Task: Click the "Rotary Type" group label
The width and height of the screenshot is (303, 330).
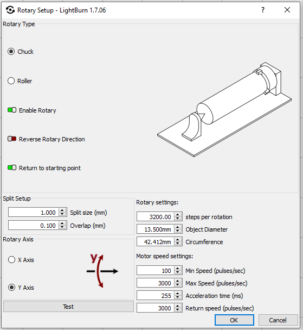Action: point(19,24)
